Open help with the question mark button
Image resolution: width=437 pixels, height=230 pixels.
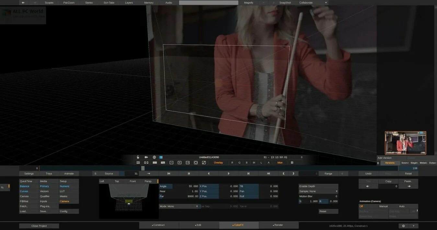(413, 226)
